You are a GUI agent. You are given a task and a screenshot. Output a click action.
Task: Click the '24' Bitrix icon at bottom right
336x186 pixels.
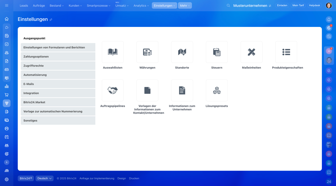[x=329, y=181]
